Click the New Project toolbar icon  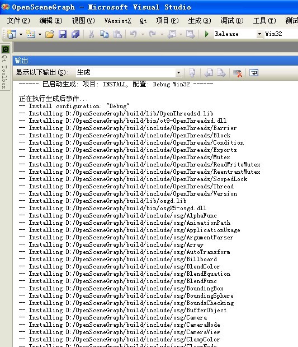point(12,34)
